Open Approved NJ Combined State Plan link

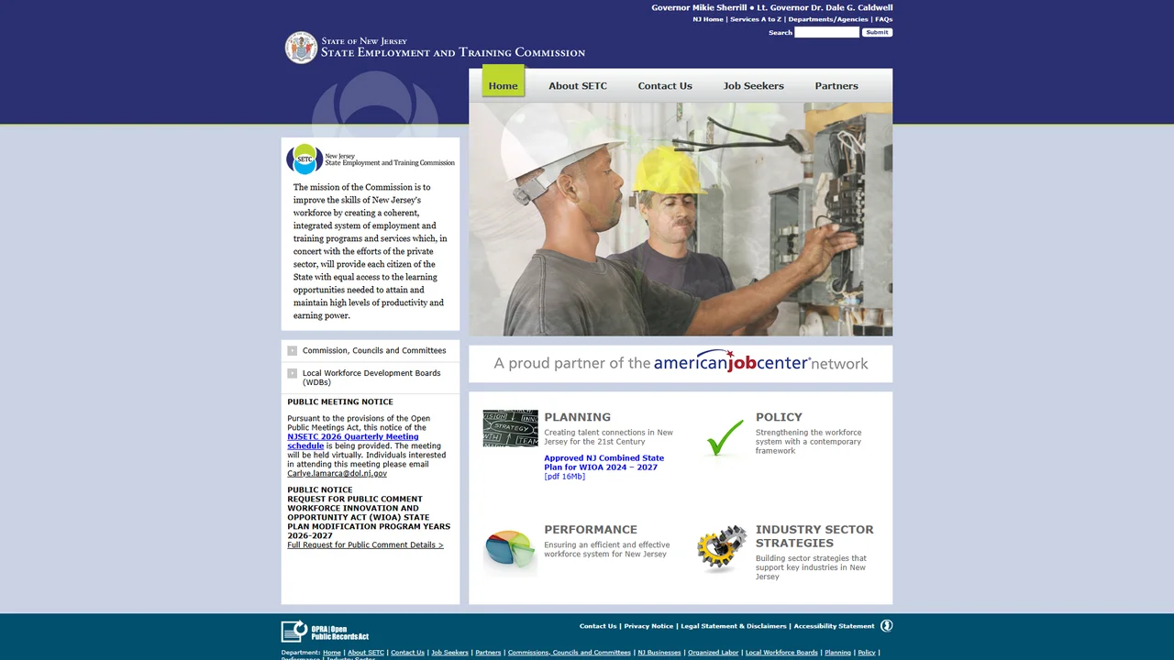pyautogui.click(x=604, y=462)
